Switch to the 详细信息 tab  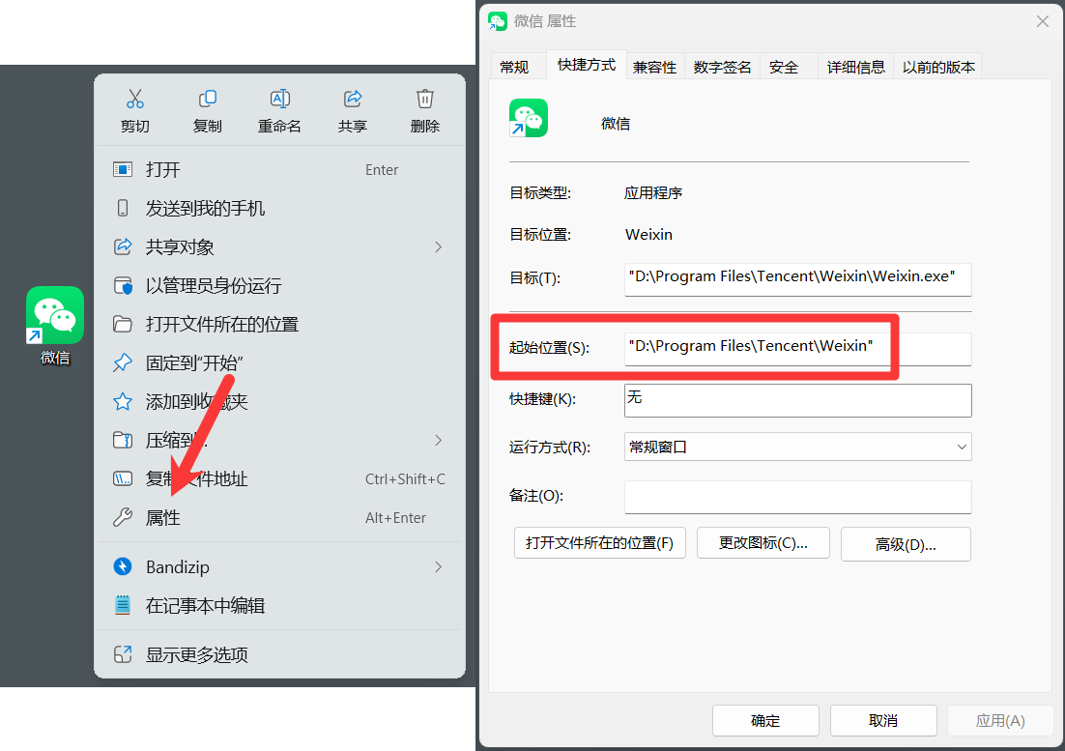[856, 67]
